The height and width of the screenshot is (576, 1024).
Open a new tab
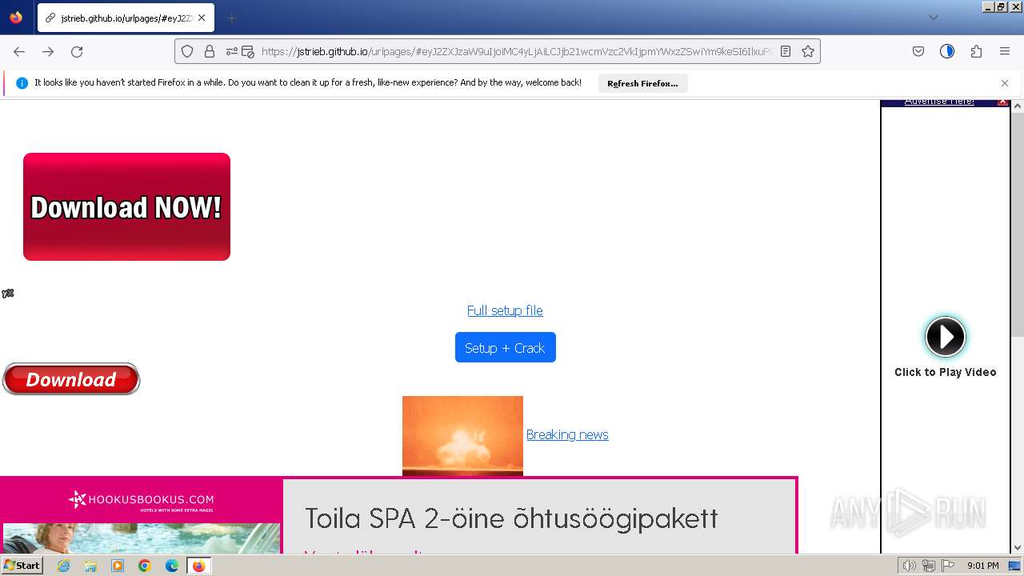pos(231,18)
